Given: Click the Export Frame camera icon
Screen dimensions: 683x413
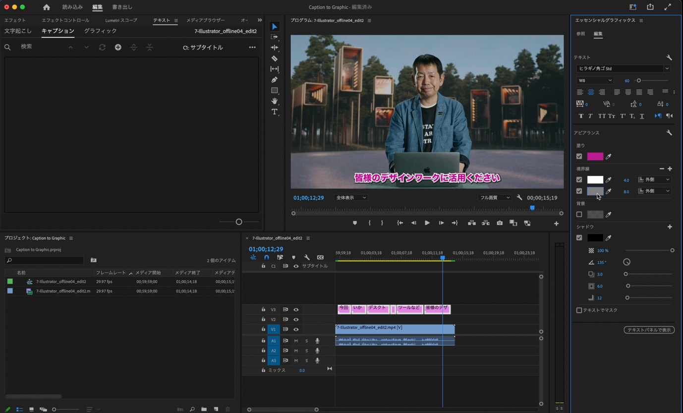Looking at the screenshot, I should pos(500,223).
